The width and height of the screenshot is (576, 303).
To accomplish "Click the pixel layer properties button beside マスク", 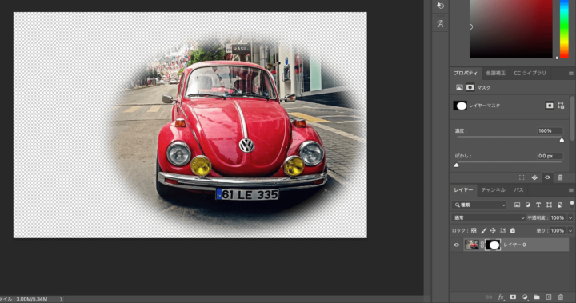I will pos(459,87).
